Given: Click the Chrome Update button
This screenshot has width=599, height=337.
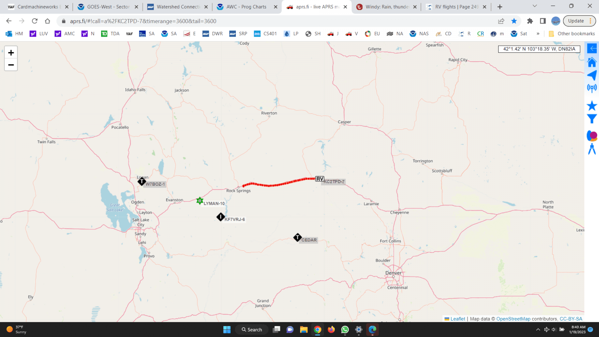Looking at the screenshot, I should tap(576, 21).
